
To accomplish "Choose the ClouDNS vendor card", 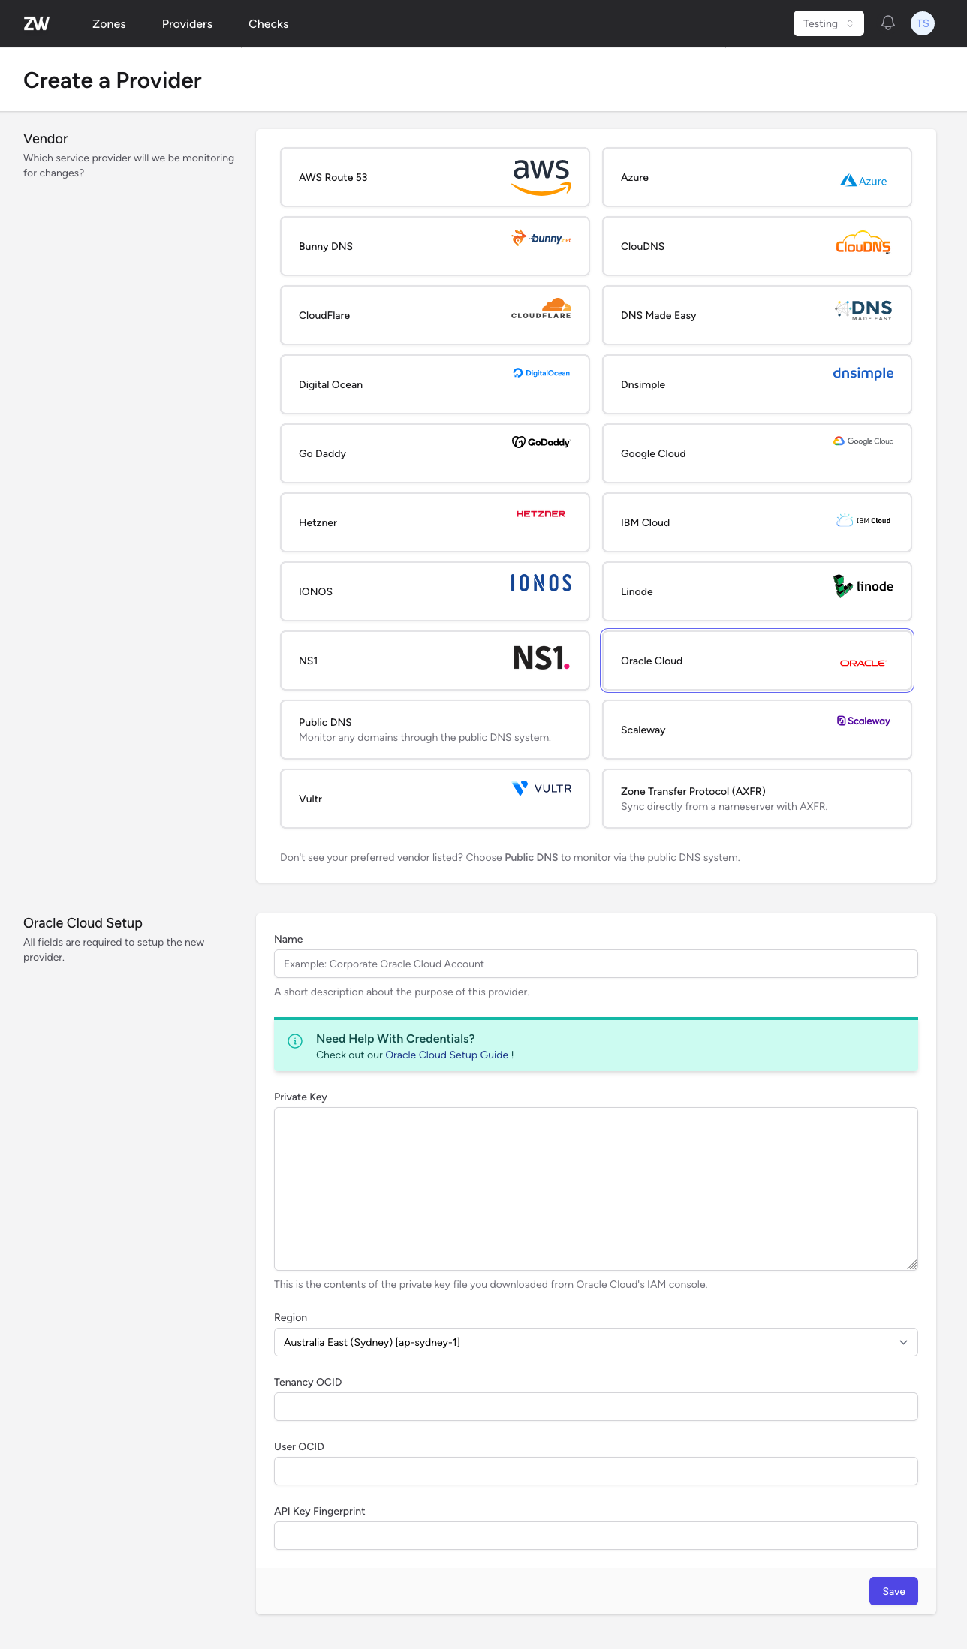I will pyautogui.click(x=757, y=246).
